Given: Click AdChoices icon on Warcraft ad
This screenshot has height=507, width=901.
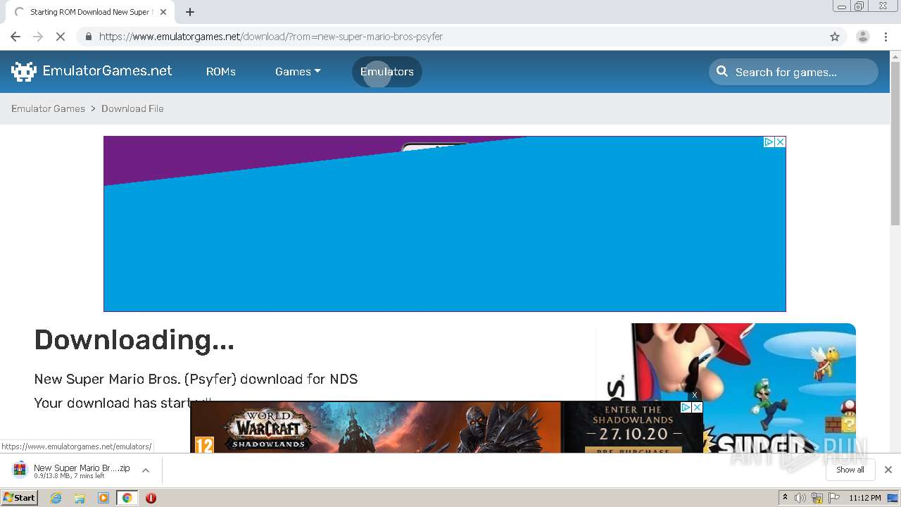Looking at the screenshot, I should 686,407.
